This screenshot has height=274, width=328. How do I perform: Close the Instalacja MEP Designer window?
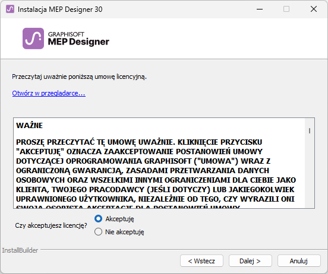(314, 9)
